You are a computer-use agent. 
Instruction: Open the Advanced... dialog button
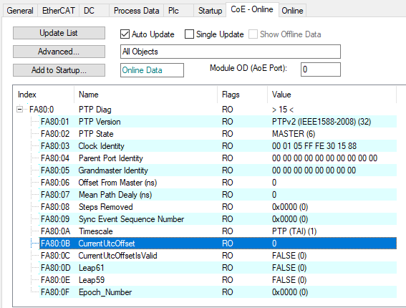pos(59,52)
